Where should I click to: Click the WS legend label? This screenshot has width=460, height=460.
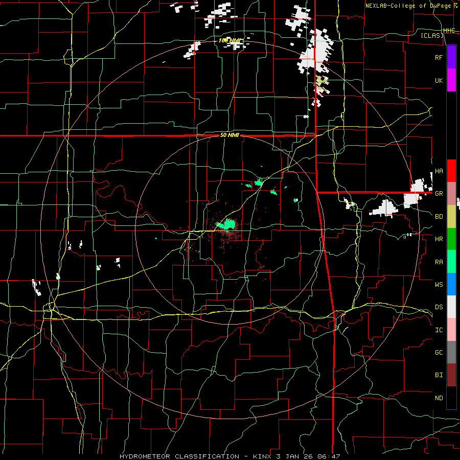click(439, 285)
